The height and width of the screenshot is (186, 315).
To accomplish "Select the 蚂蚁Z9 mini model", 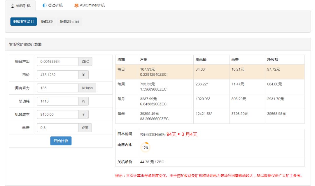I will pos(70,21).
